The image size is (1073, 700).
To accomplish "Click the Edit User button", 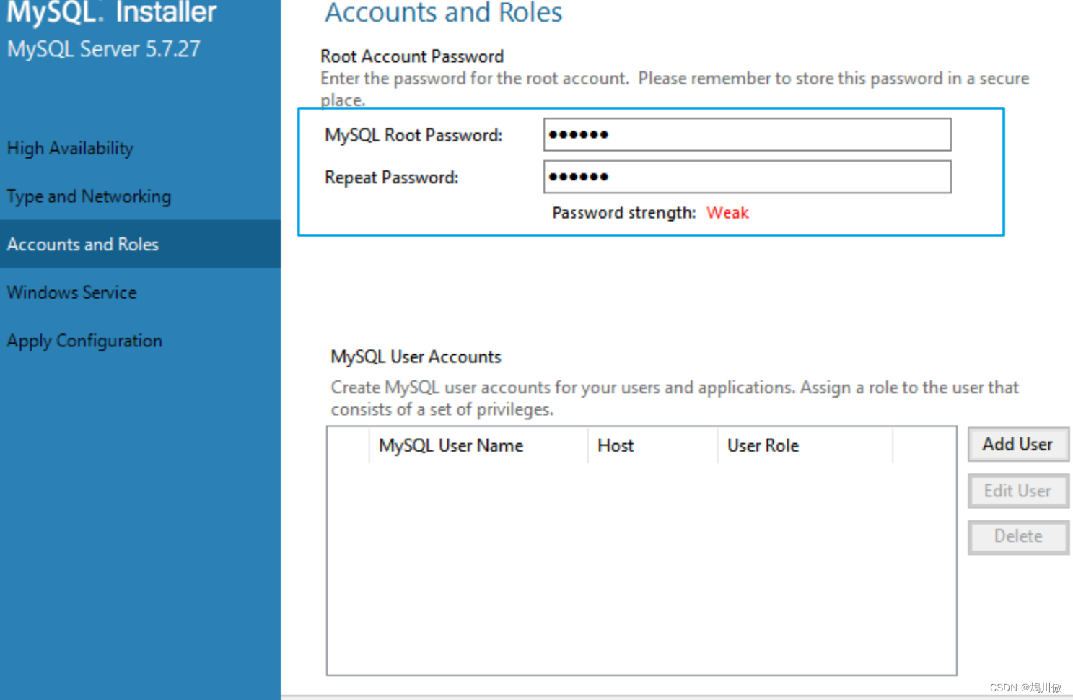I will [x=1018, y=491].
